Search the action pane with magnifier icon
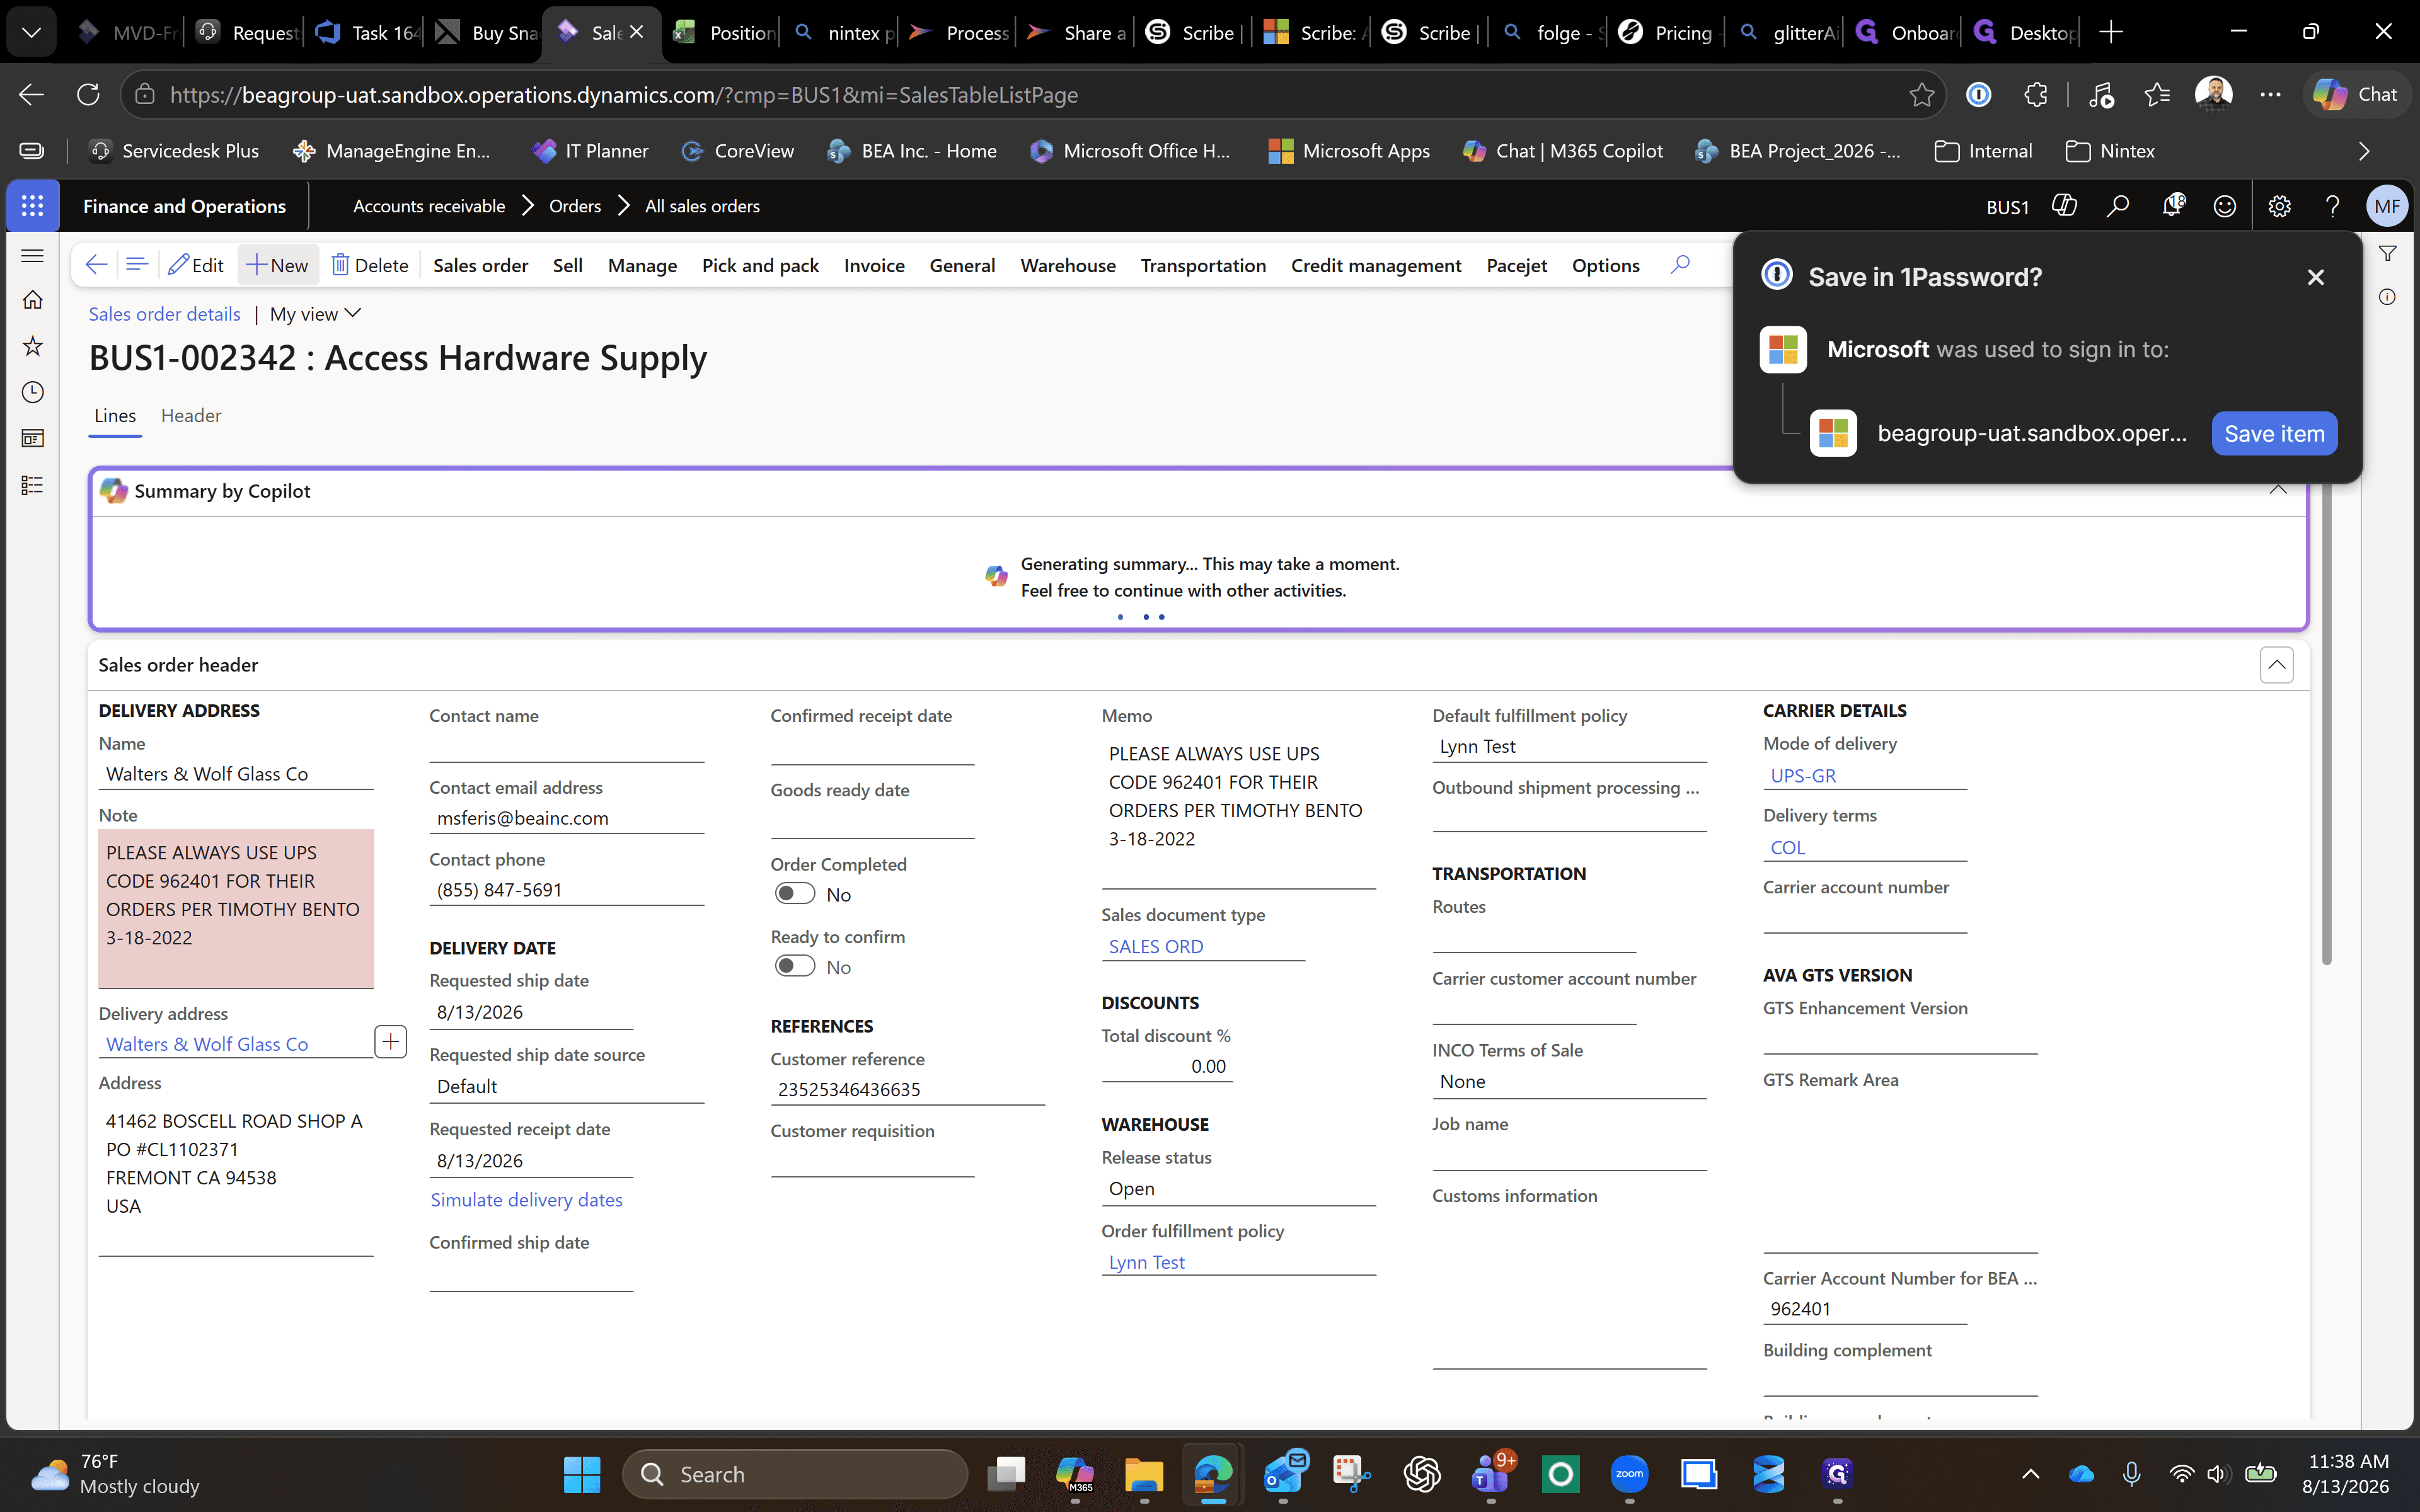 pyautogui.click(x=1680, y=265)
